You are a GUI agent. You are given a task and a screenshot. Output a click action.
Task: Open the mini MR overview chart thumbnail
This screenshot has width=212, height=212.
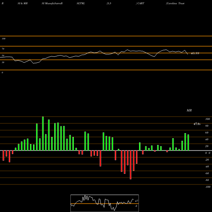105,203
